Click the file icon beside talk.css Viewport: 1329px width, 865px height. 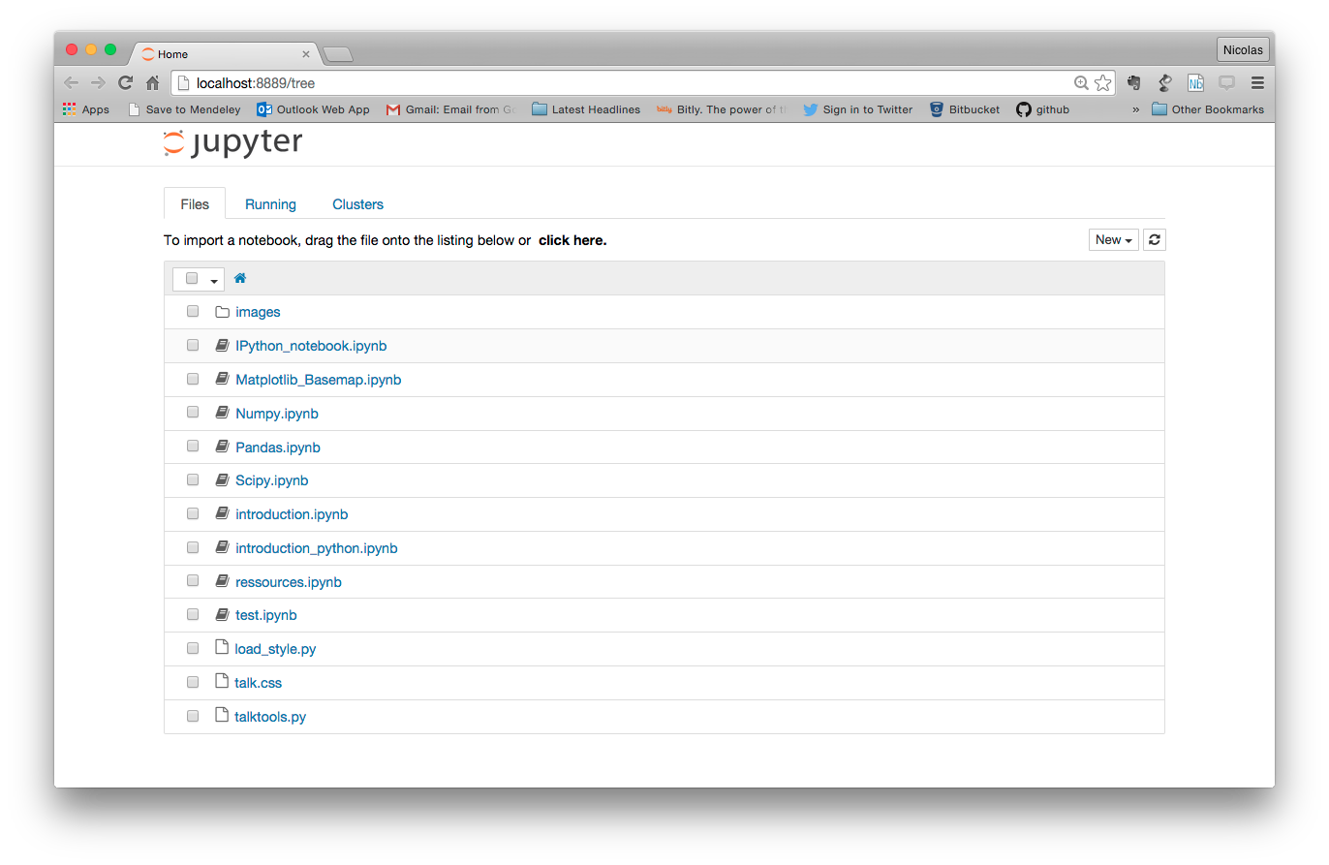pos(221,682)
